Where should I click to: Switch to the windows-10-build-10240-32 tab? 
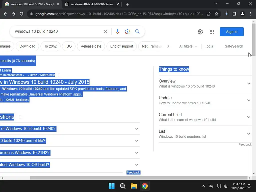(92, 4)
